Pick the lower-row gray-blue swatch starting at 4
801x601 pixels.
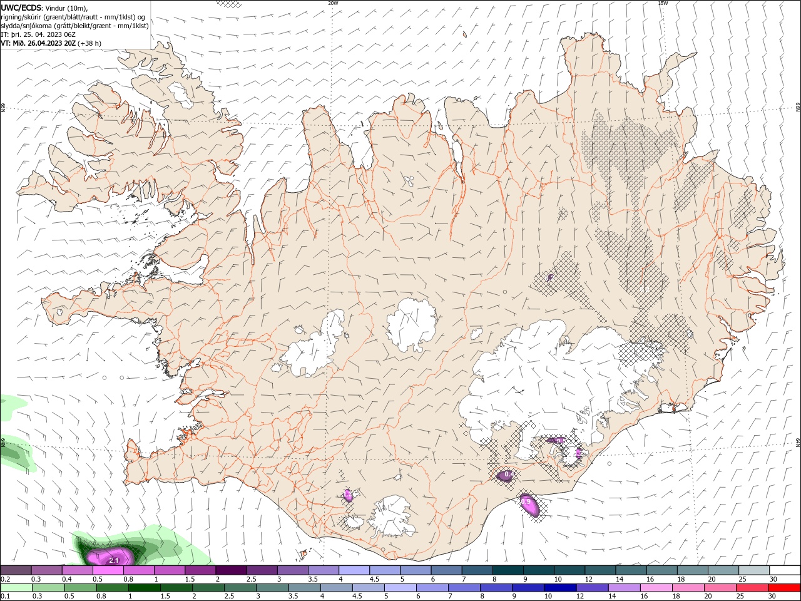[336, 588]
